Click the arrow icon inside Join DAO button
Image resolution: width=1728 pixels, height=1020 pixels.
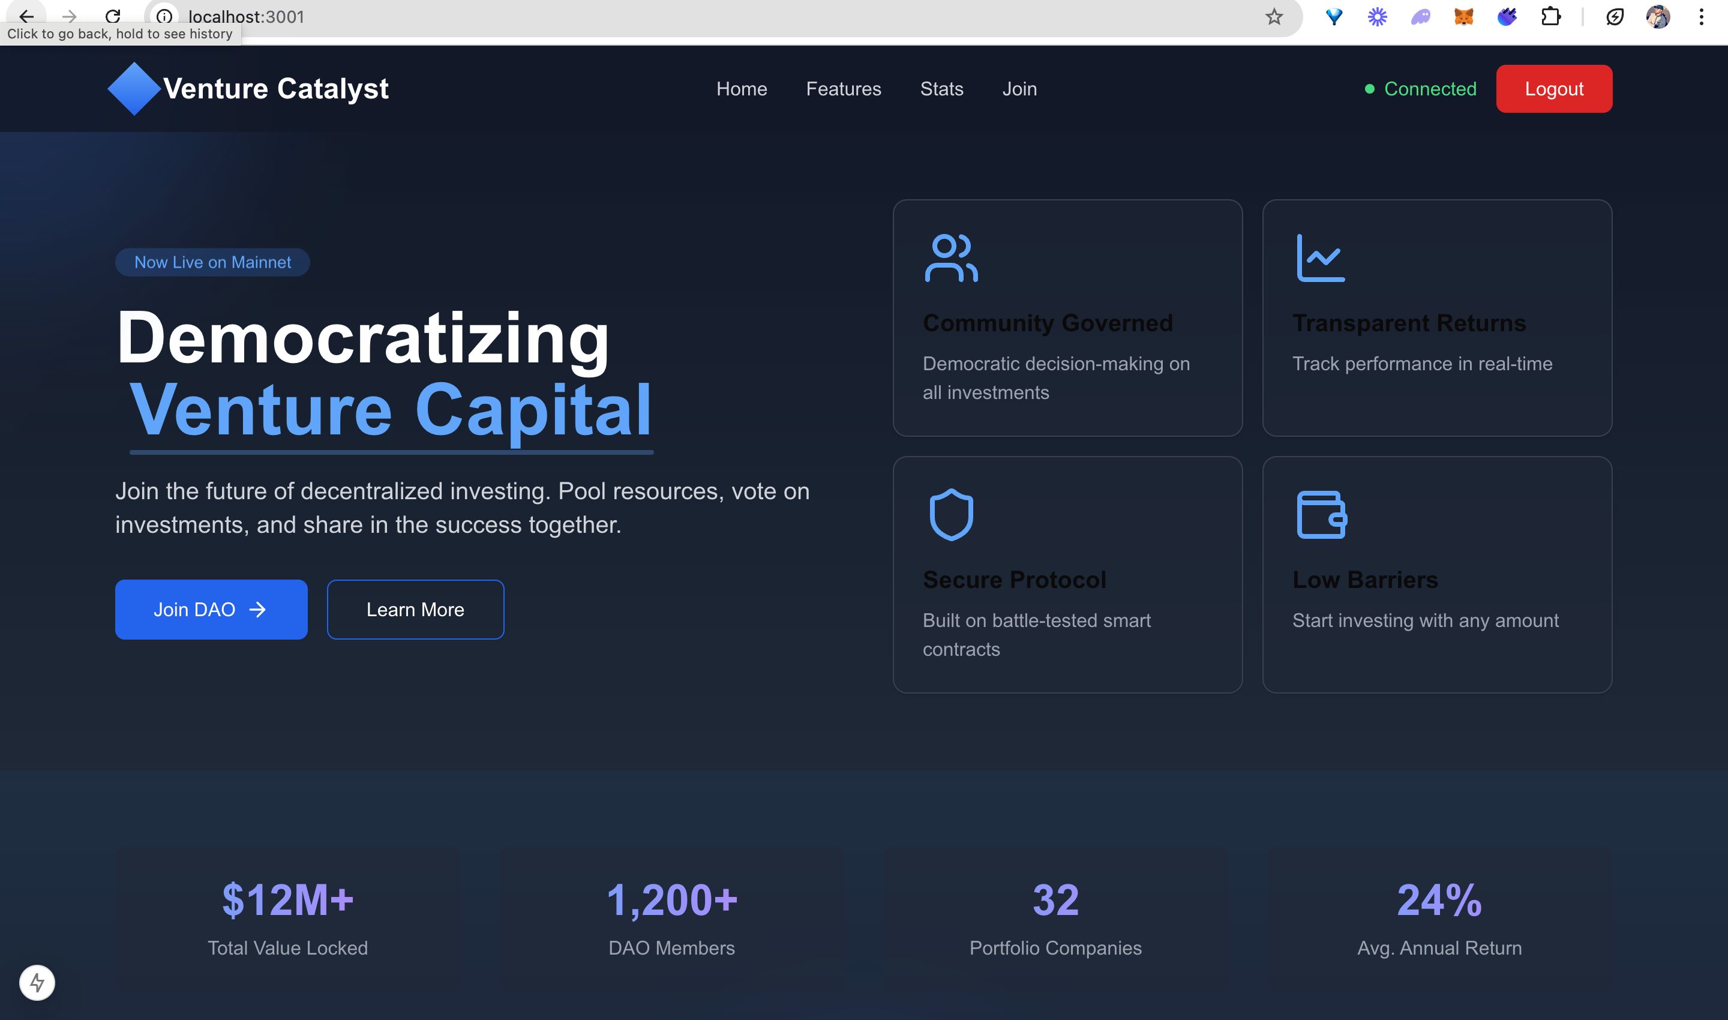[257, 610]
